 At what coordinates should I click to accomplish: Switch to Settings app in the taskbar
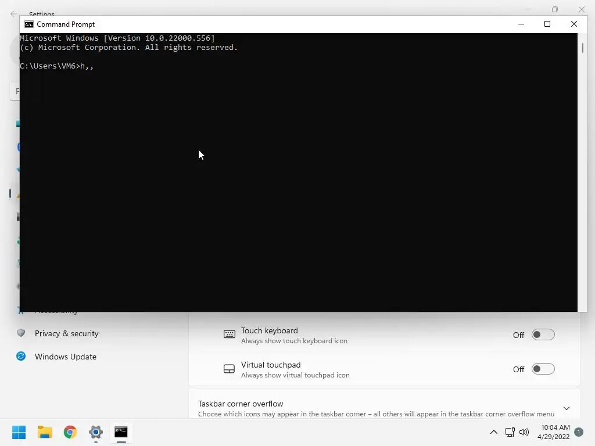(x=96, y=432)
